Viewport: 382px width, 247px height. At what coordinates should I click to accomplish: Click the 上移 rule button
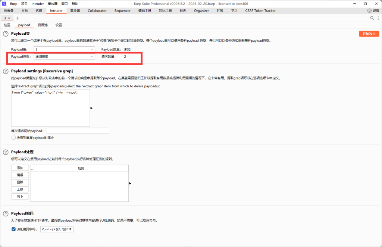20,189
